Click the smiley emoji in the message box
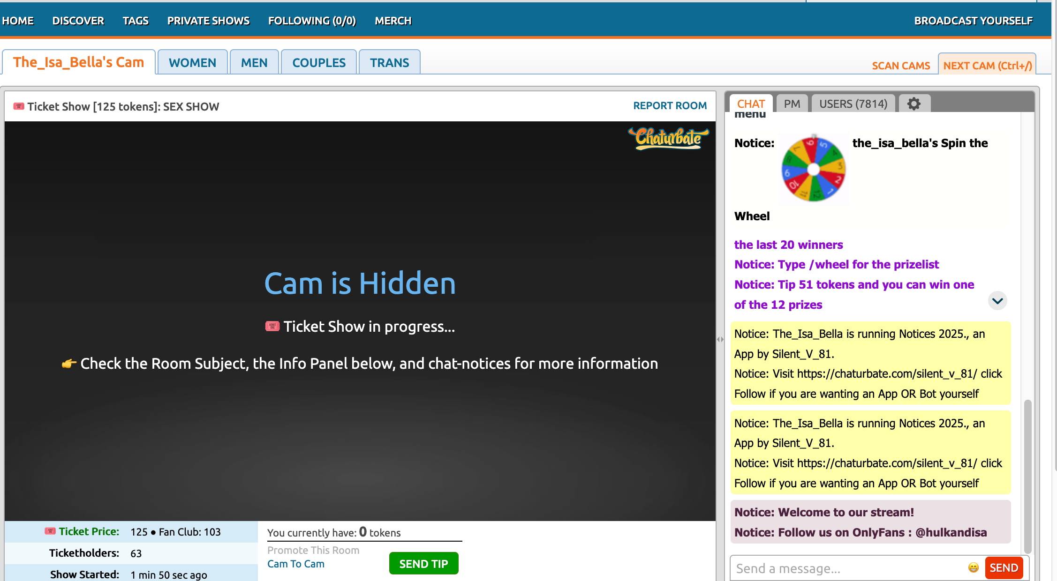The height and width of the screenshot is (581, 1057). 974,568
